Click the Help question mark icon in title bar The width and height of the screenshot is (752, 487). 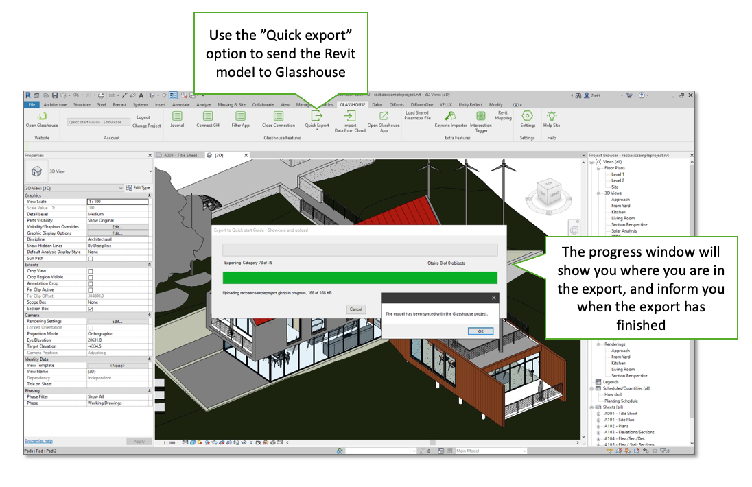tap(642, 95)
